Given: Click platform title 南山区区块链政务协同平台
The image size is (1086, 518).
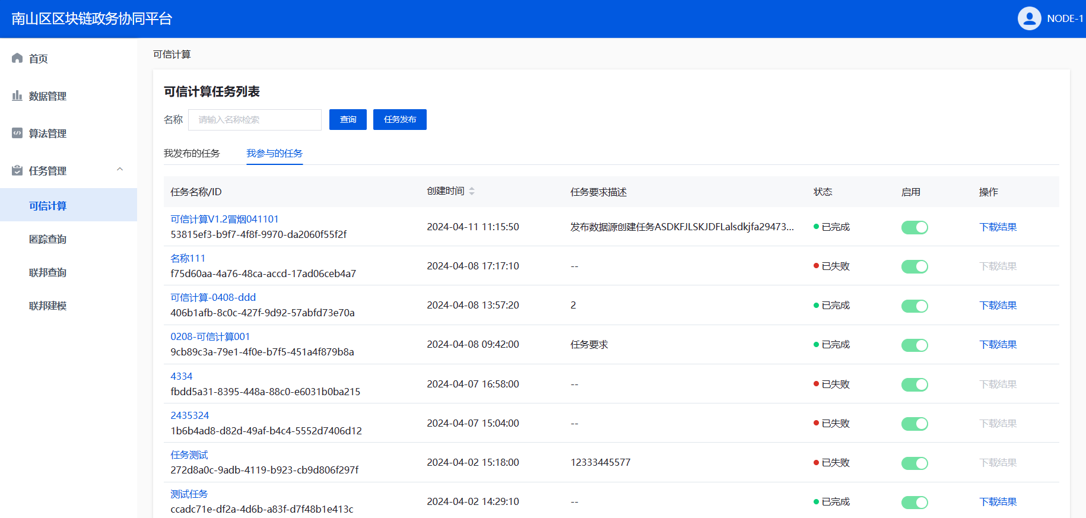Looking at the screenshot, I should [92, 18].
